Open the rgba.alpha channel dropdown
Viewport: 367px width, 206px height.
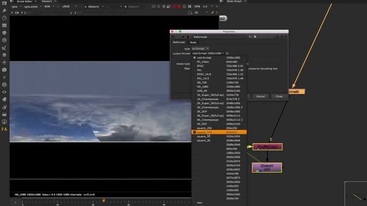(33, 6)
